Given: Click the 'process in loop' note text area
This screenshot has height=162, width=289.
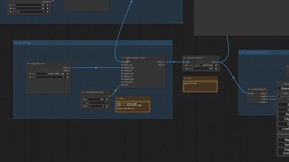Looking at the screenshot, I should 200,86.
